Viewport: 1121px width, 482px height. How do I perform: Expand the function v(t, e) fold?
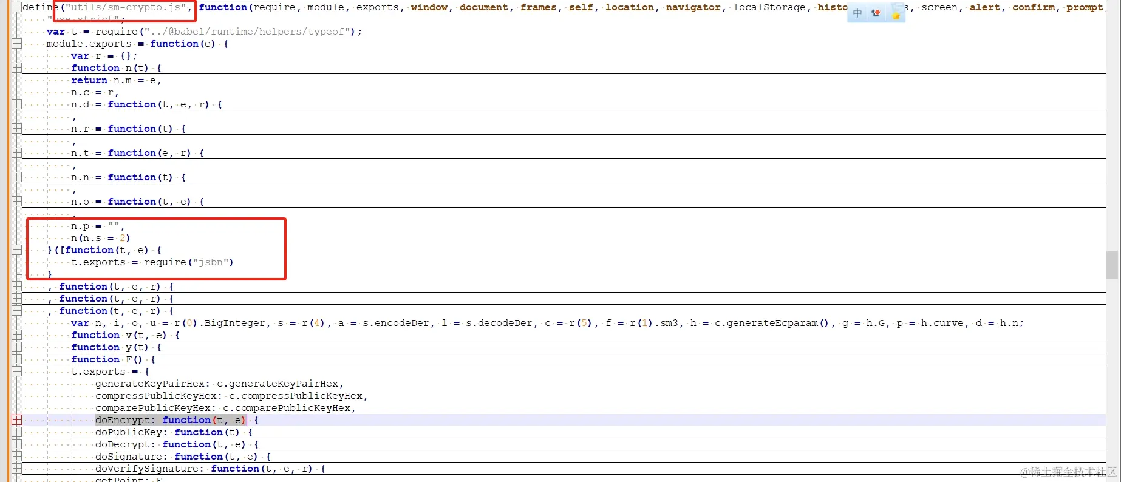tap(16, 335)
